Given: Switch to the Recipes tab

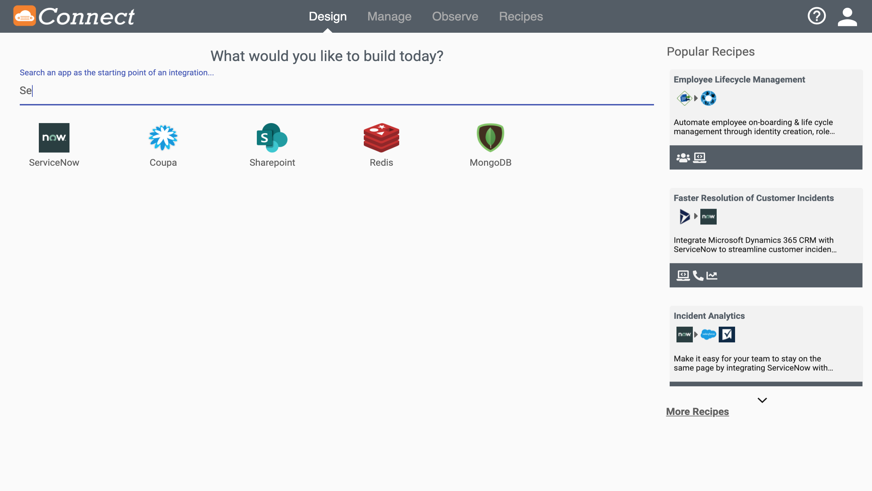Looking at the screenshot, I should (x=521, y=16).
